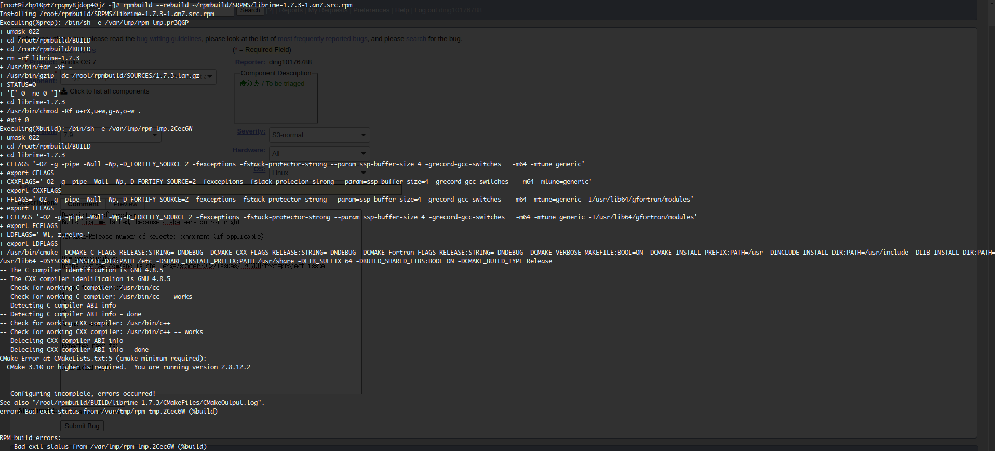Open the OS dropdown showing Linux
Image resolution: width=995 pixels, height=451 pixels.
pos(319,173)
